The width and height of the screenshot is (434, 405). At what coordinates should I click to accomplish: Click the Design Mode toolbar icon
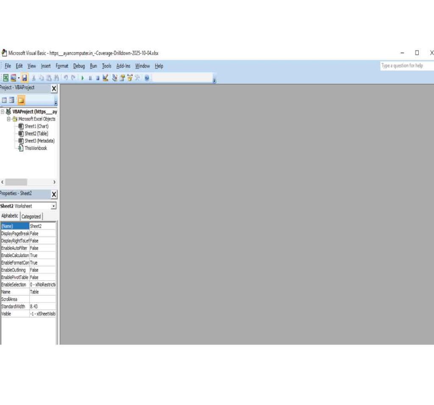tap(106, 78)
